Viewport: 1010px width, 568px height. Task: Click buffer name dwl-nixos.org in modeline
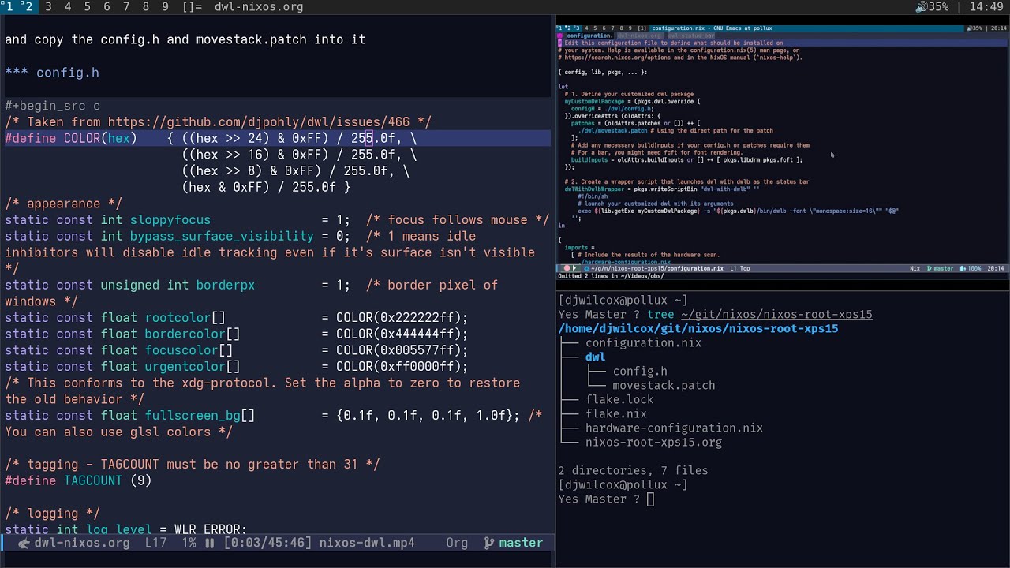click(82, 543)
